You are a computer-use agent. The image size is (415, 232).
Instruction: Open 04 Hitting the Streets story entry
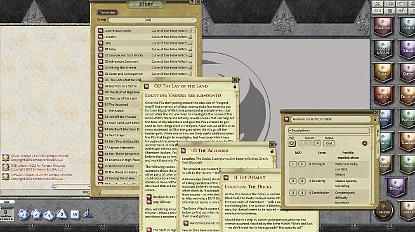click(121, 68)
